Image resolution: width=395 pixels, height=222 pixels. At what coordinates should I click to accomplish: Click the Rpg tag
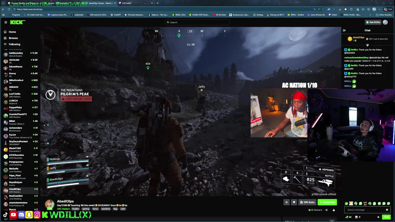(x=115, y=209)
